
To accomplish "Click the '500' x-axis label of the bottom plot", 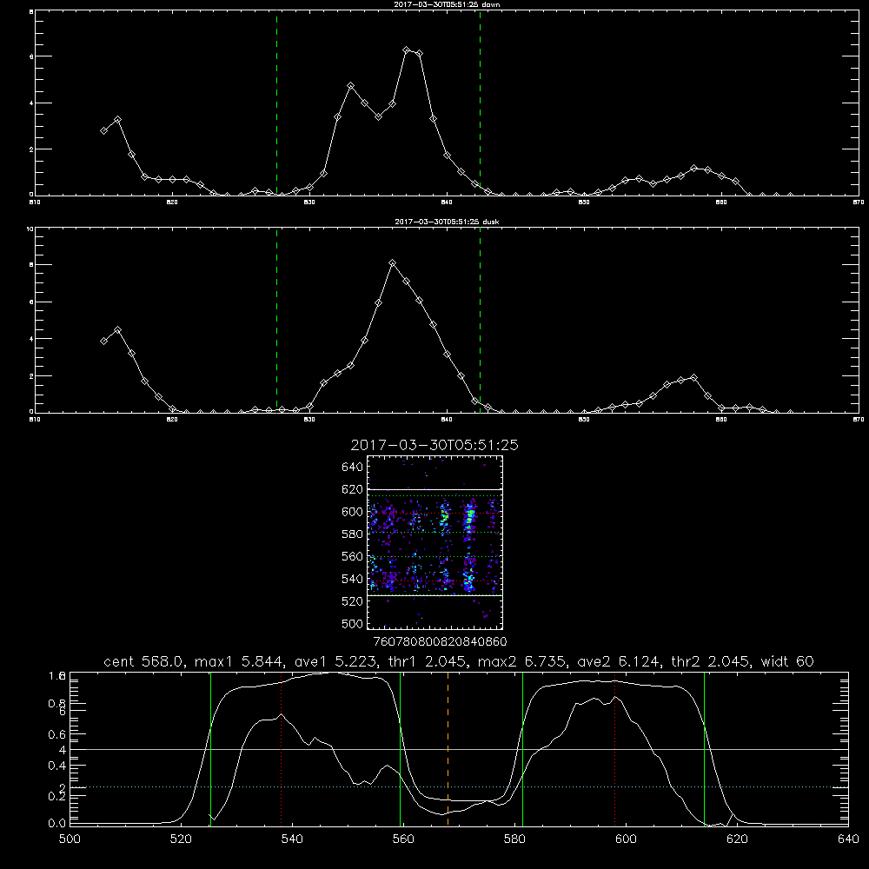I will pyautogui.click(x=70, y=839).
